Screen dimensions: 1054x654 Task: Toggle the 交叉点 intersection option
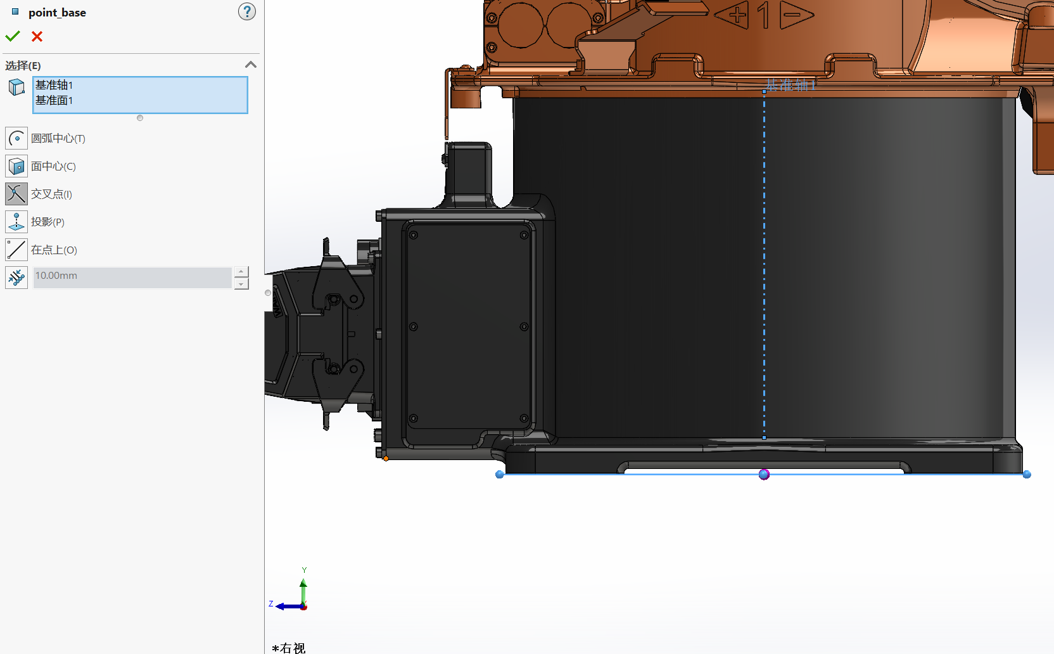pyautogui.click(x=16, y=194)
